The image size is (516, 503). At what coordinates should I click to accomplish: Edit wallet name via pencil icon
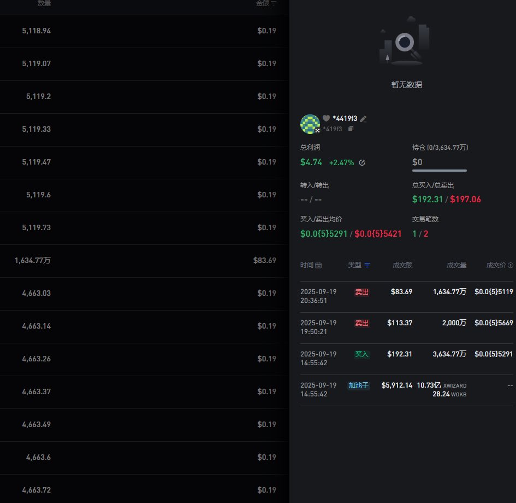tap(363, 119)
